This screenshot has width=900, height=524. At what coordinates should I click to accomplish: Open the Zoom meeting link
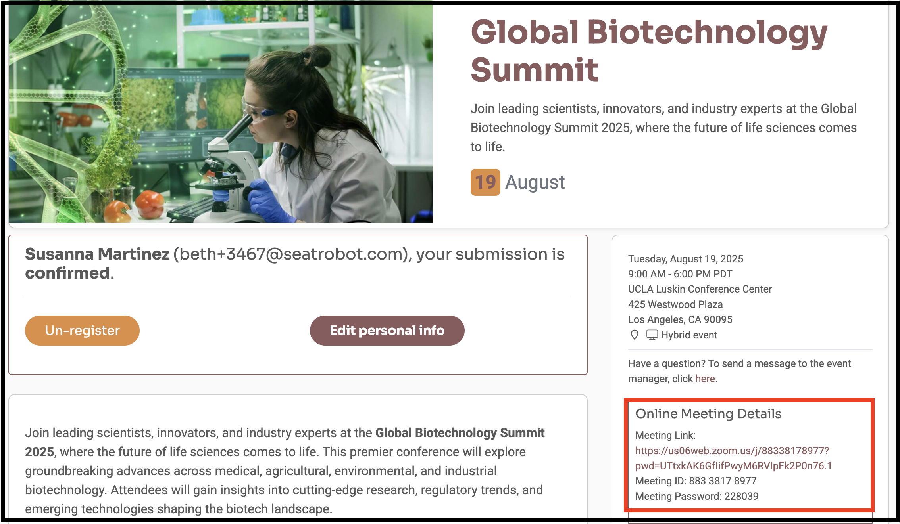click(733, 458)
